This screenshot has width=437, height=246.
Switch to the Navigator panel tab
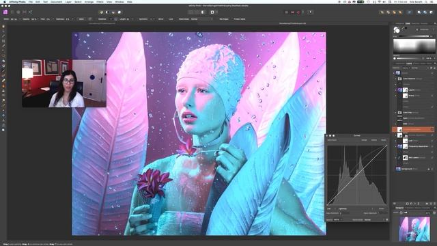[399, 208]
